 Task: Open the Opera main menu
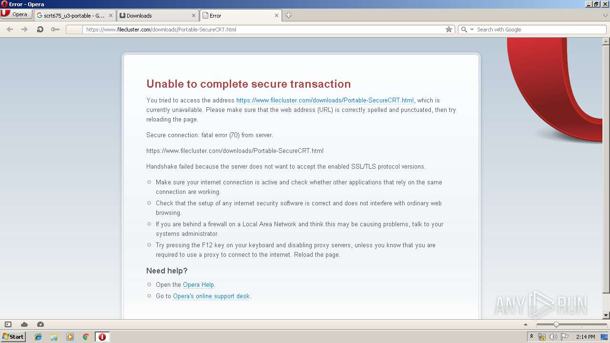pos(15,14)
